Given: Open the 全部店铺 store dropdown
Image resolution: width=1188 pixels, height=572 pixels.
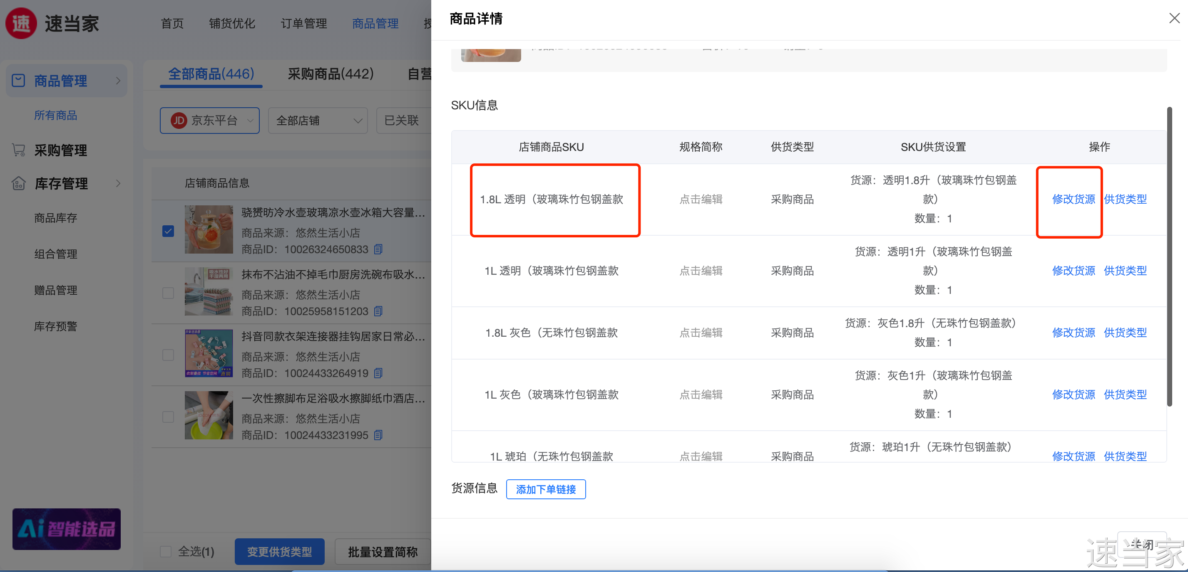Looking at the screenshot, I should click(318, 121).
